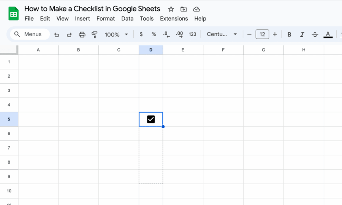Open the text color picker
This screenshot has height=205, width=342.
pos(328,35)
